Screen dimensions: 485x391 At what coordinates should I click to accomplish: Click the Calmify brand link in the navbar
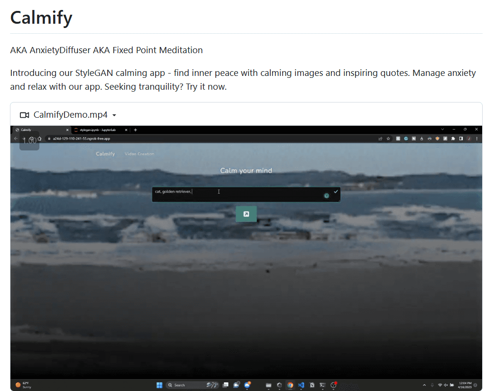pyautogui.click(x=105, y=153)
